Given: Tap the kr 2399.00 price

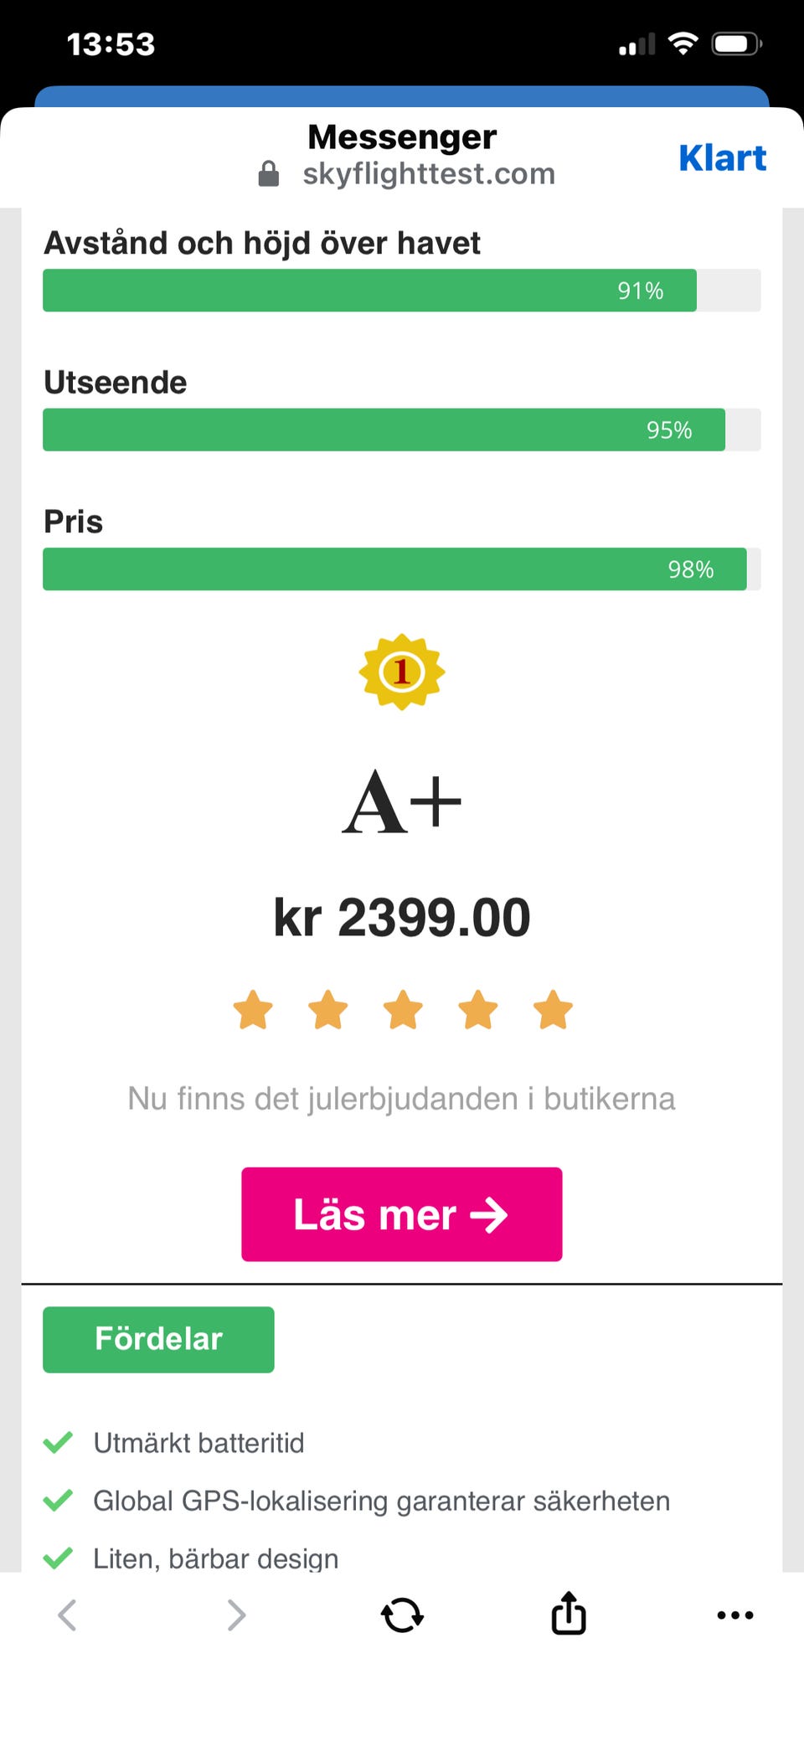Looking at the screenshot, I should point(402,917).
